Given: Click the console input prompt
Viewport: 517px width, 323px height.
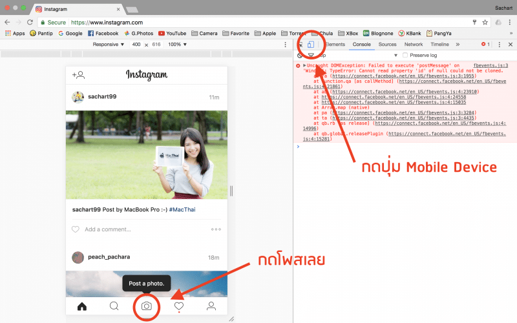Looking at the screenshot, I should click(405, 147).
